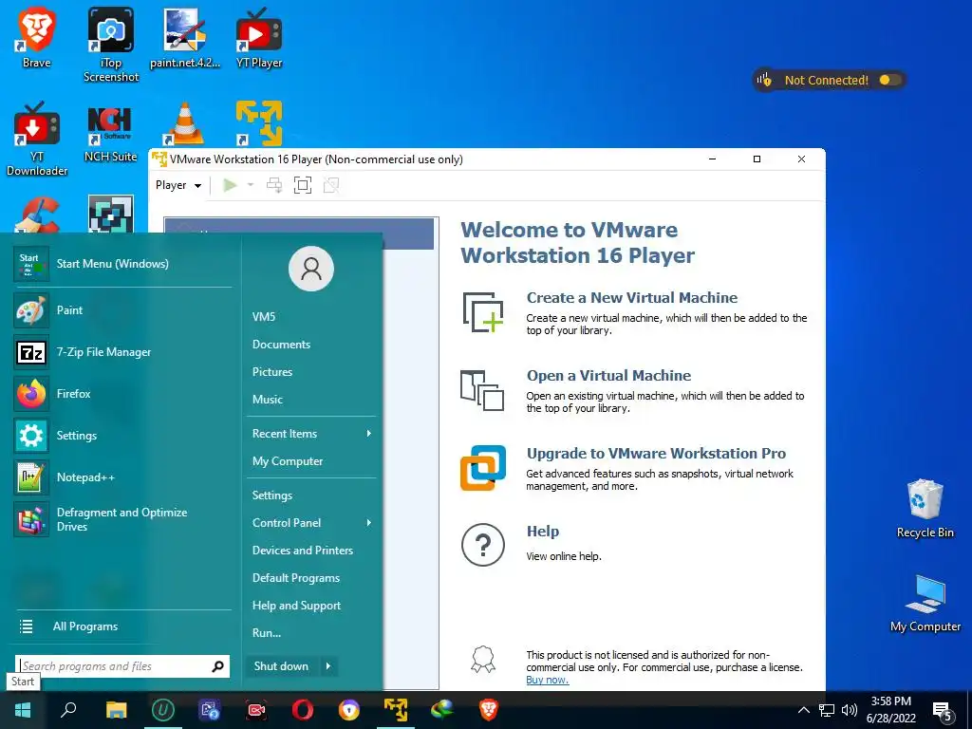Click VMware Player taskbar icon

[x=396, y=710]
